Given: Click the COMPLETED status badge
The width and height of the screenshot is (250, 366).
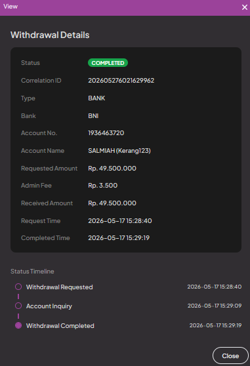Looking at the screenshot, I should 108,63.
